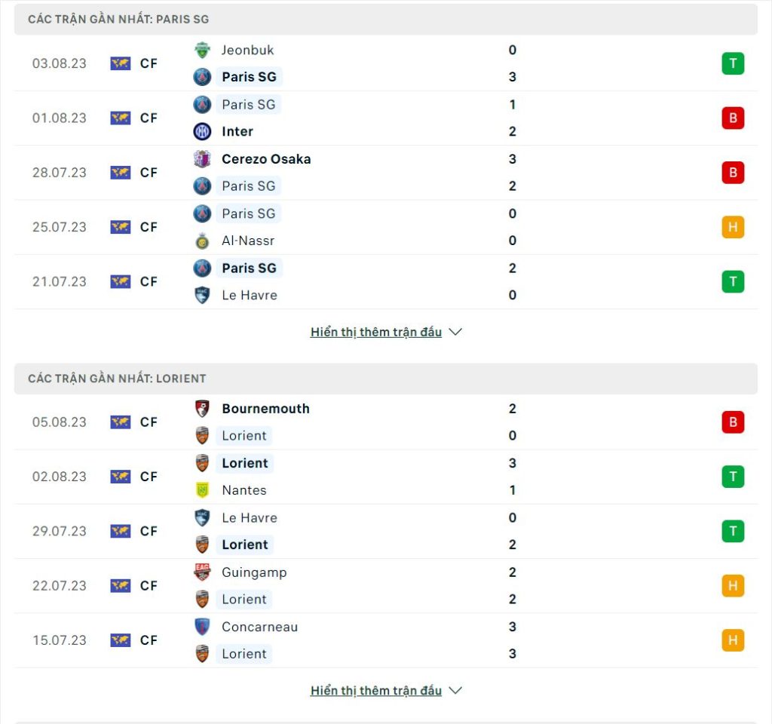Click the Nantes yellow team logo
This screenshot has width=772, height=724.
[202, 490]
